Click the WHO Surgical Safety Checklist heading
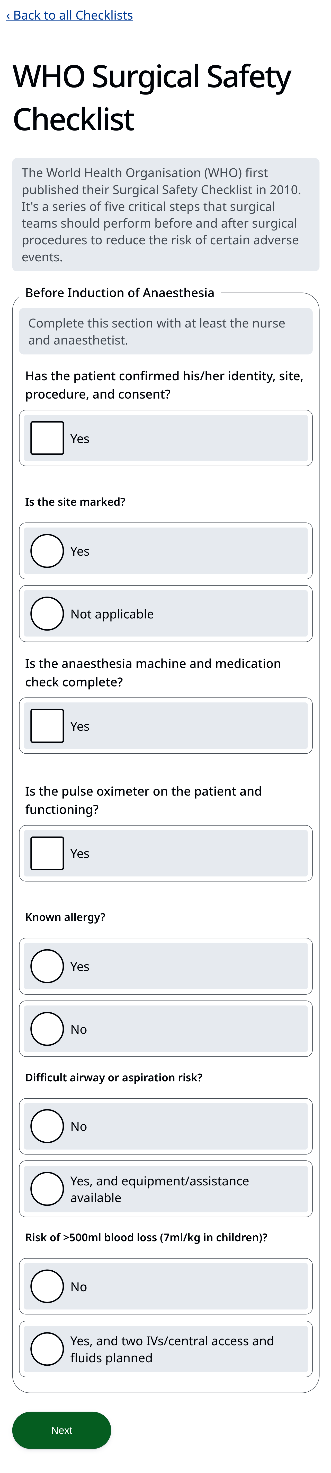 (151, 98)
